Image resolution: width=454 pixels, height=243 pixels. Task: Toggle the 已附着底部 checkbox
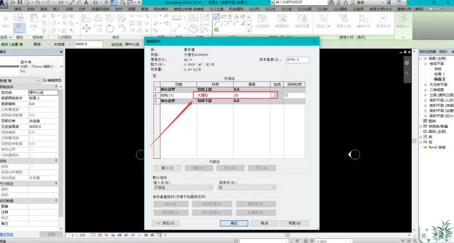pyautogui.click(x=31, y=110)
